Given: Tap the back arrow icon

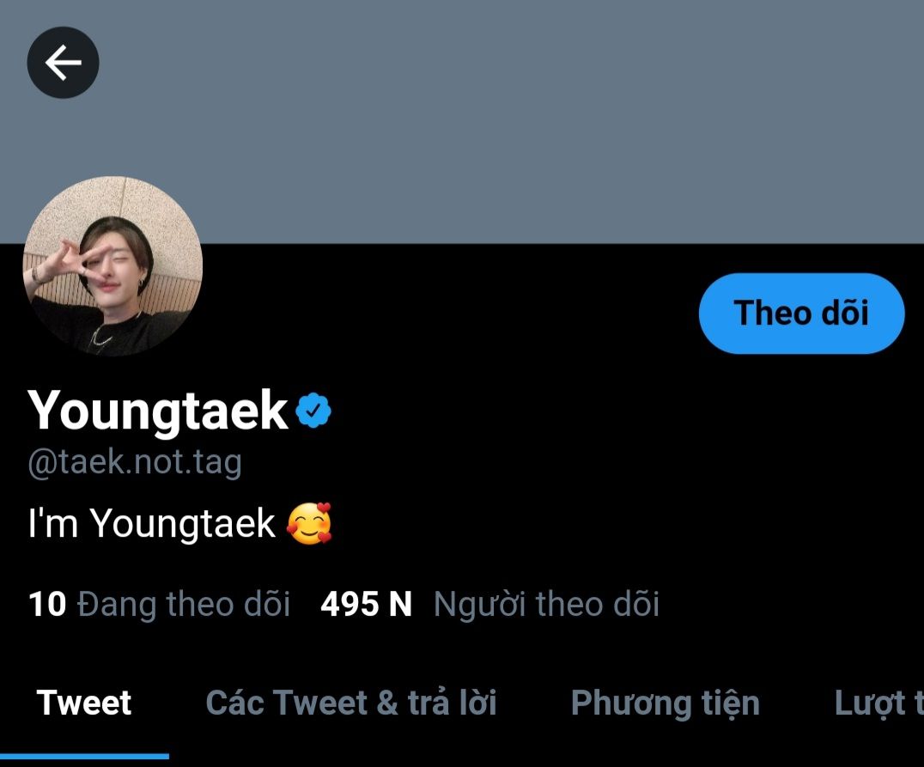Looking at the screenshot, I should pos(63,63).
